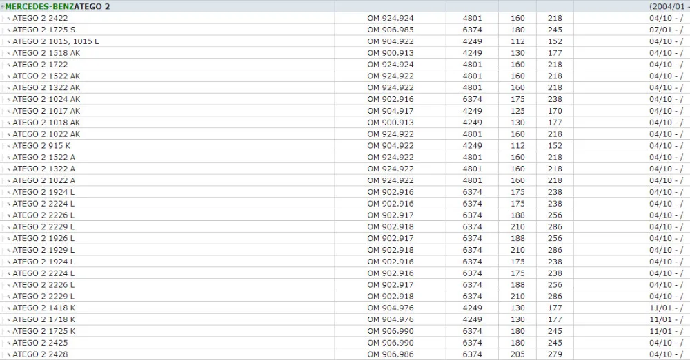
Task: Collapse the MERCEDES-BENZ ATEGO 2 group
Action: tap(2, 7)
